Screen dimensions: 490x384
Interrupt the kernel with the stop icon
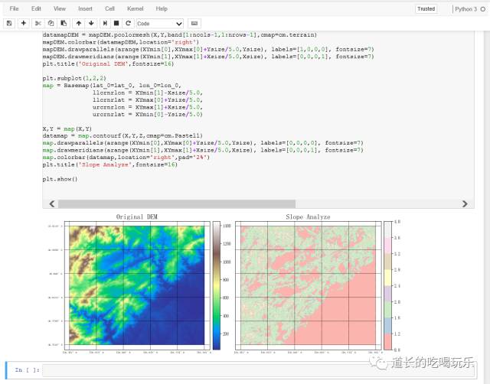coord(116,24)
